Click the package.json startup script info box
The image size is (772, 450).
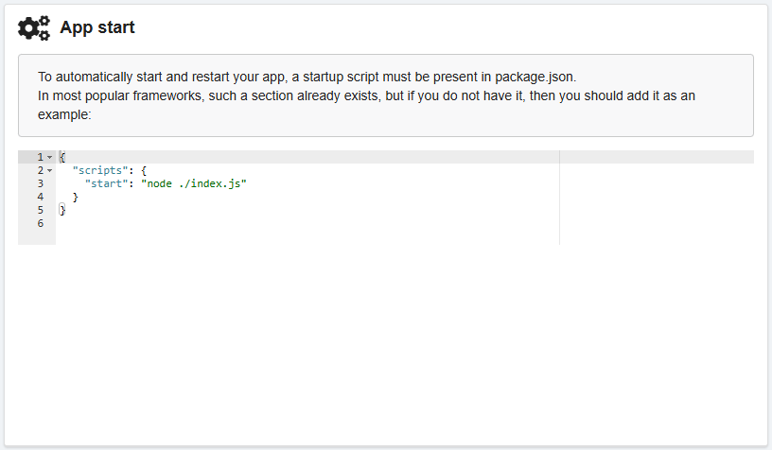[385, 95]
